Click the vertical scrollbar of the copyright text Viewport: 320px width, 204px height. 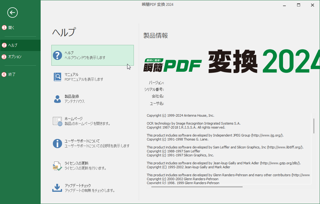(314, 126)
